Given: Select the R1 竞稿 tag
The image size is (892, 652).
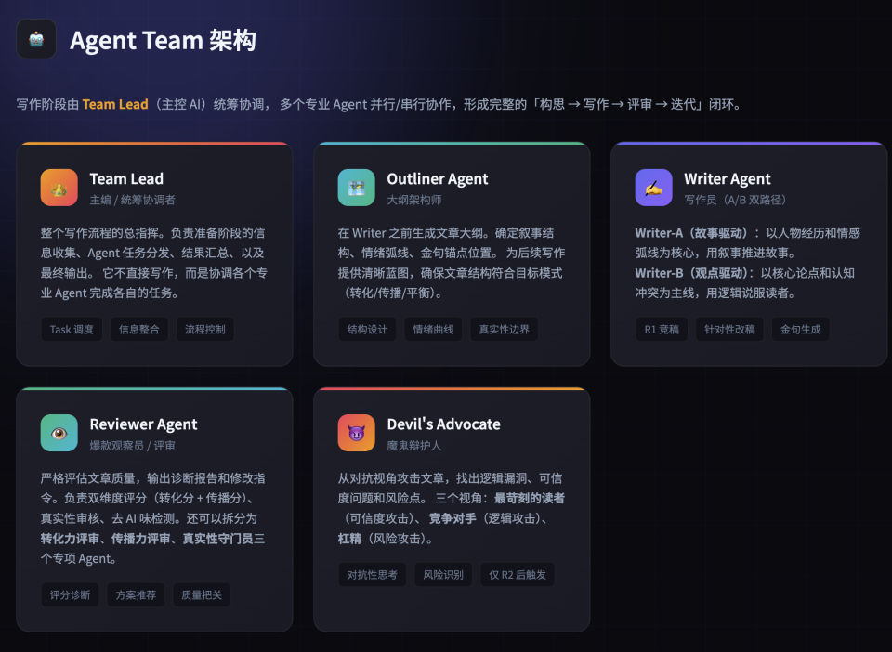Looking at the screenshot, I should tap(661, 328).
